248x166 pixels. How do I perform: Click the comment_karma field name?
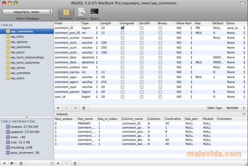(x=67, y=72)
